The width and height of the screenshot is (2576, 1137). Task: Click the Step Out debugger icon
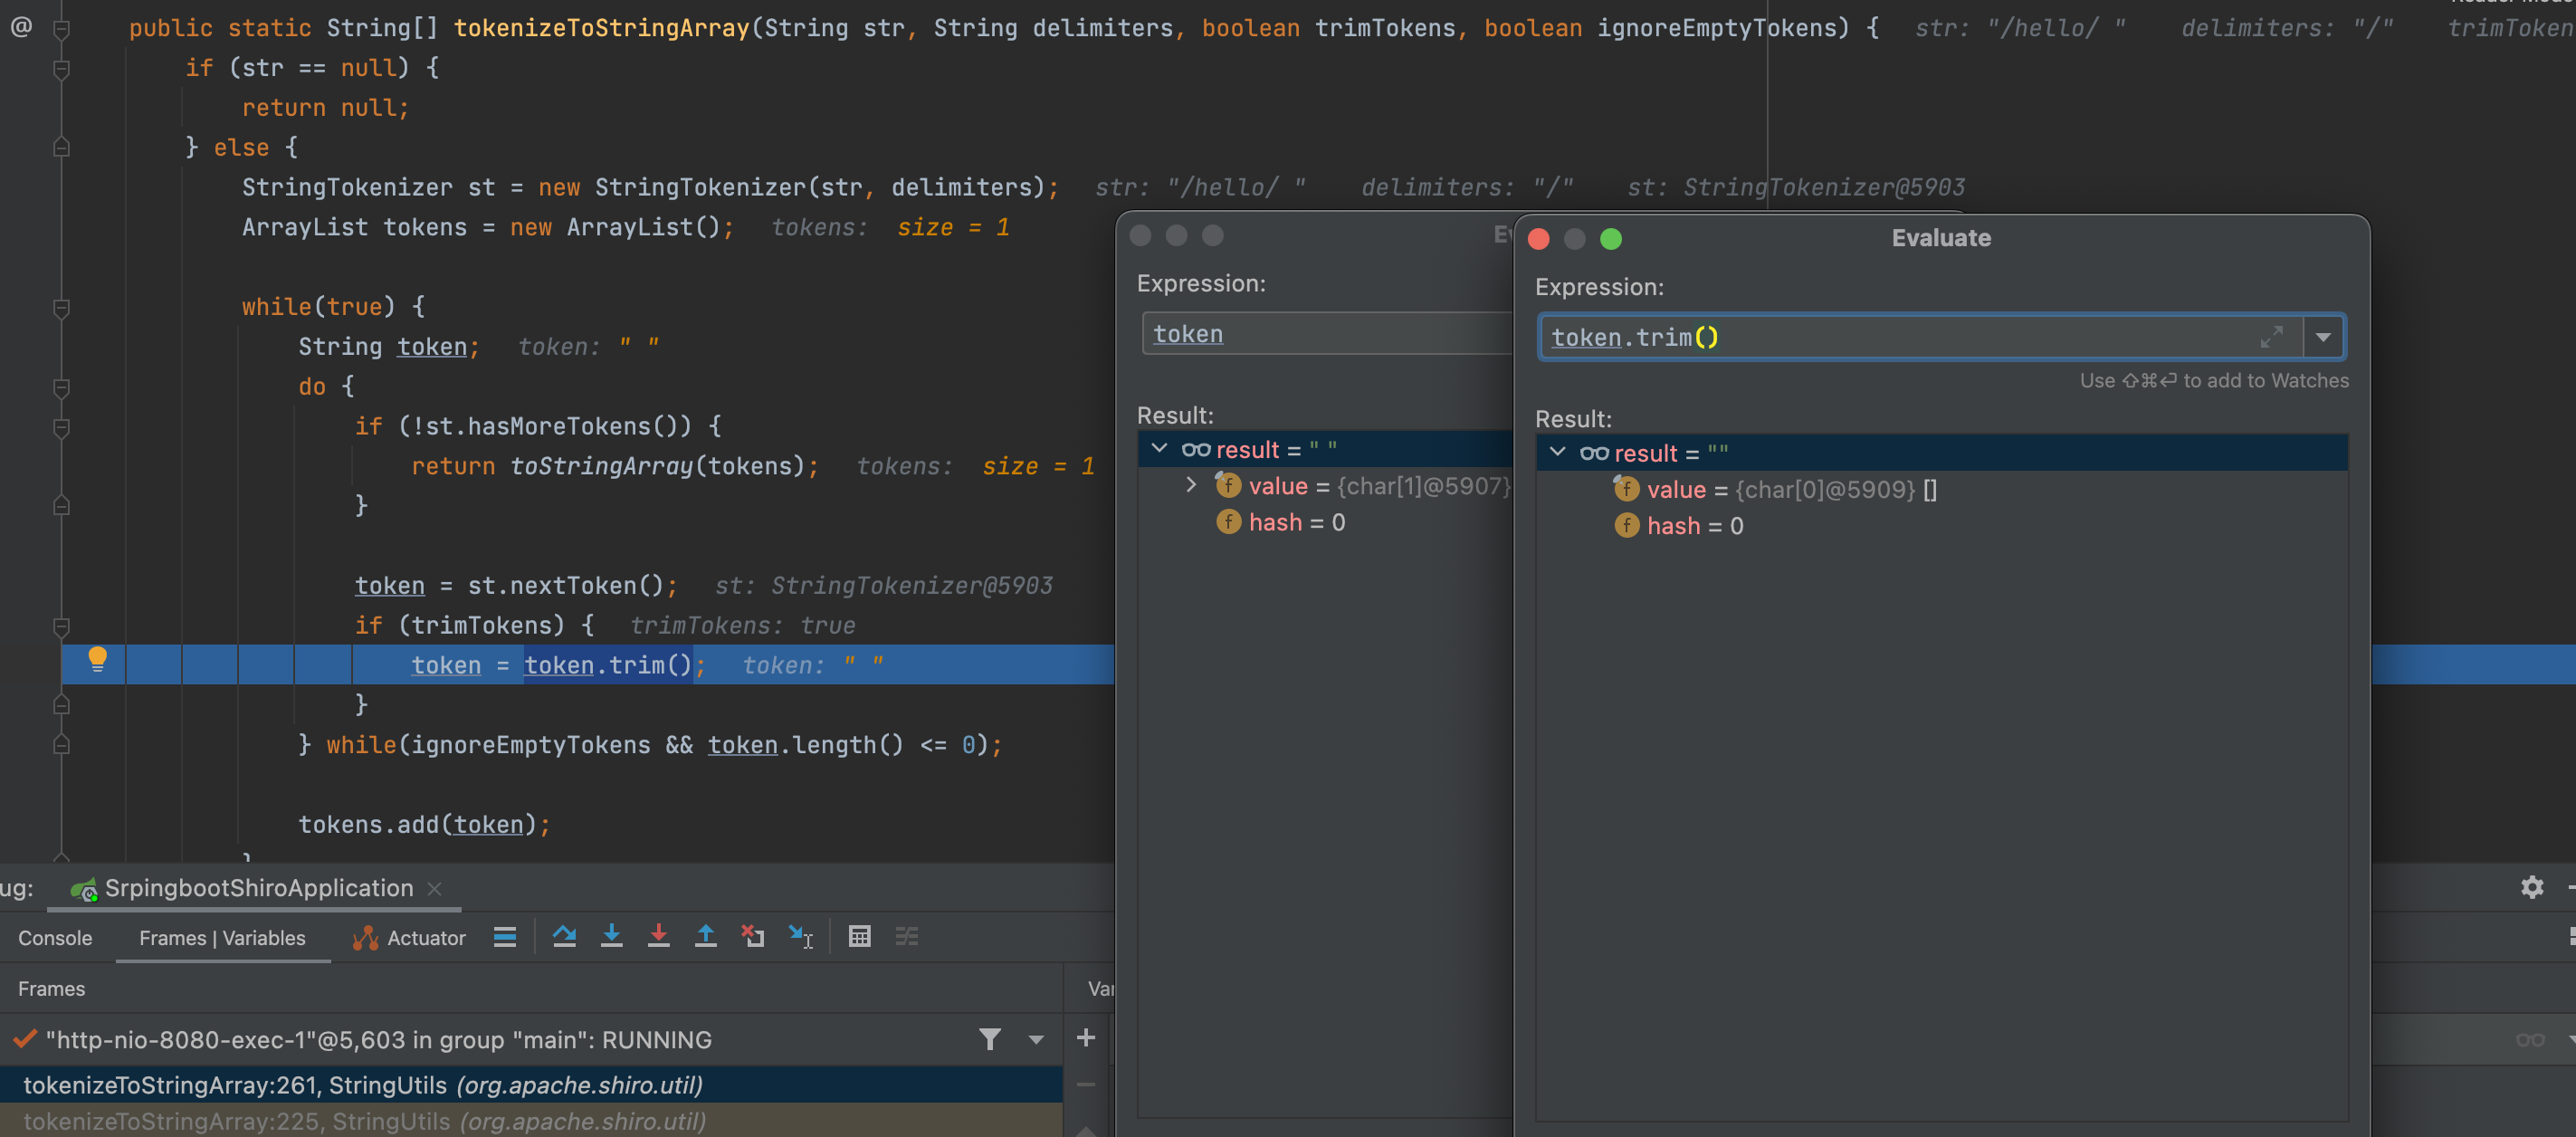[x=705, y=936]
